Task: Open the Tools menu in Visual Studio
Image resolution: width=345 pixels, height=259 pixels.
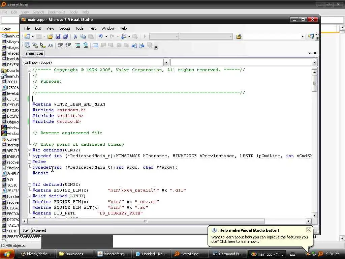Action: [x=80, y=28]
